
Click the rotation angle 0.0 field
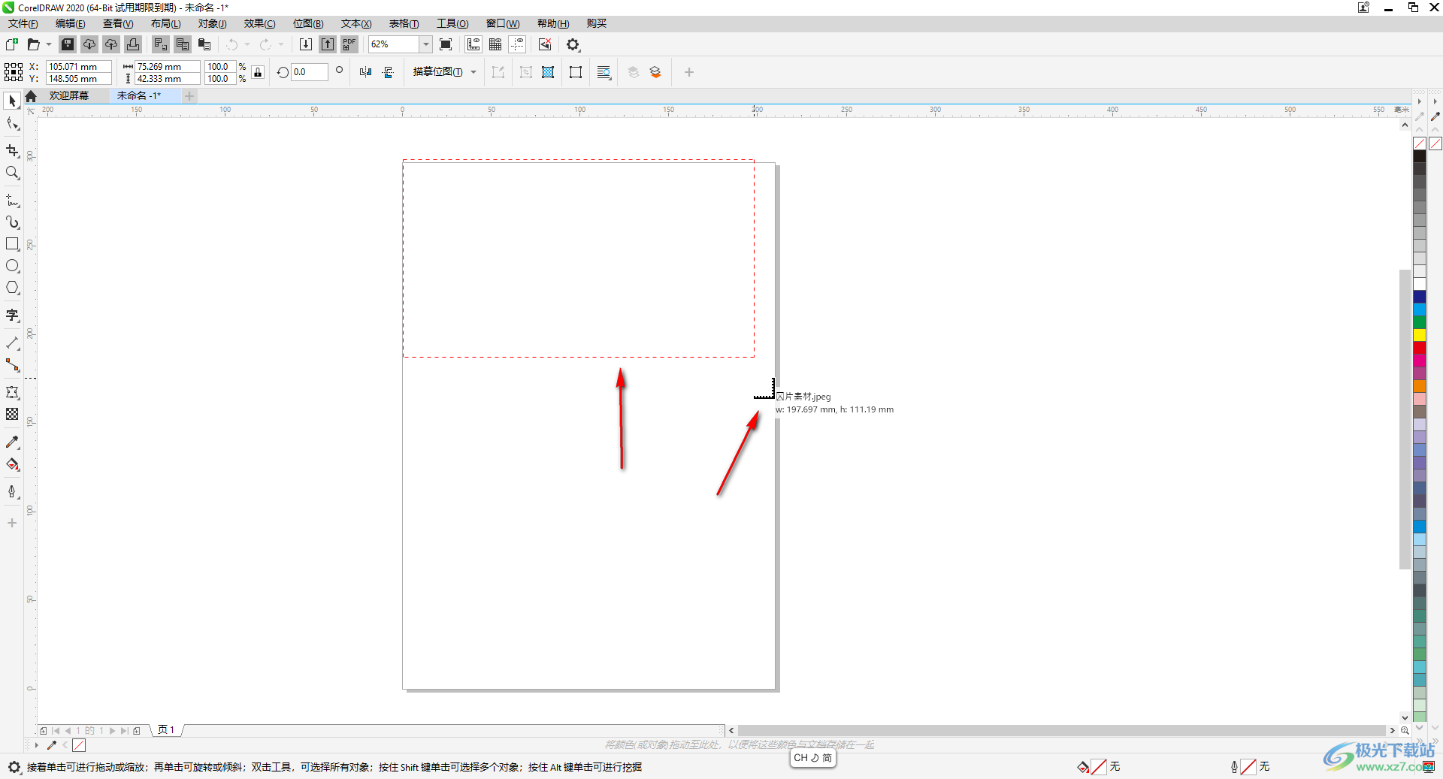(310, 72)
